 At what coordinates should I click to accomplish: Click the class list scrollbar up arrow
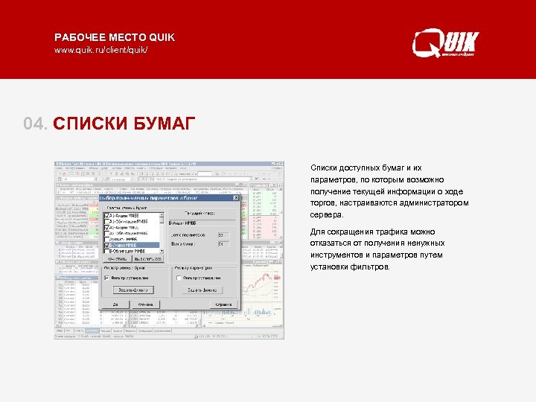pos(162,215)
